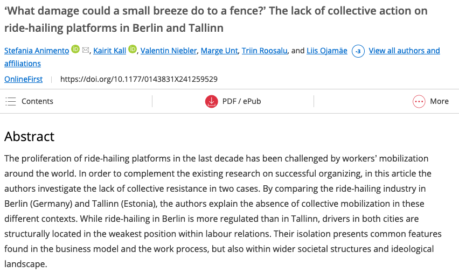Click the red PDF download icon
The width and height of the screenshot is (459, 280).
[x=211, y=102]
